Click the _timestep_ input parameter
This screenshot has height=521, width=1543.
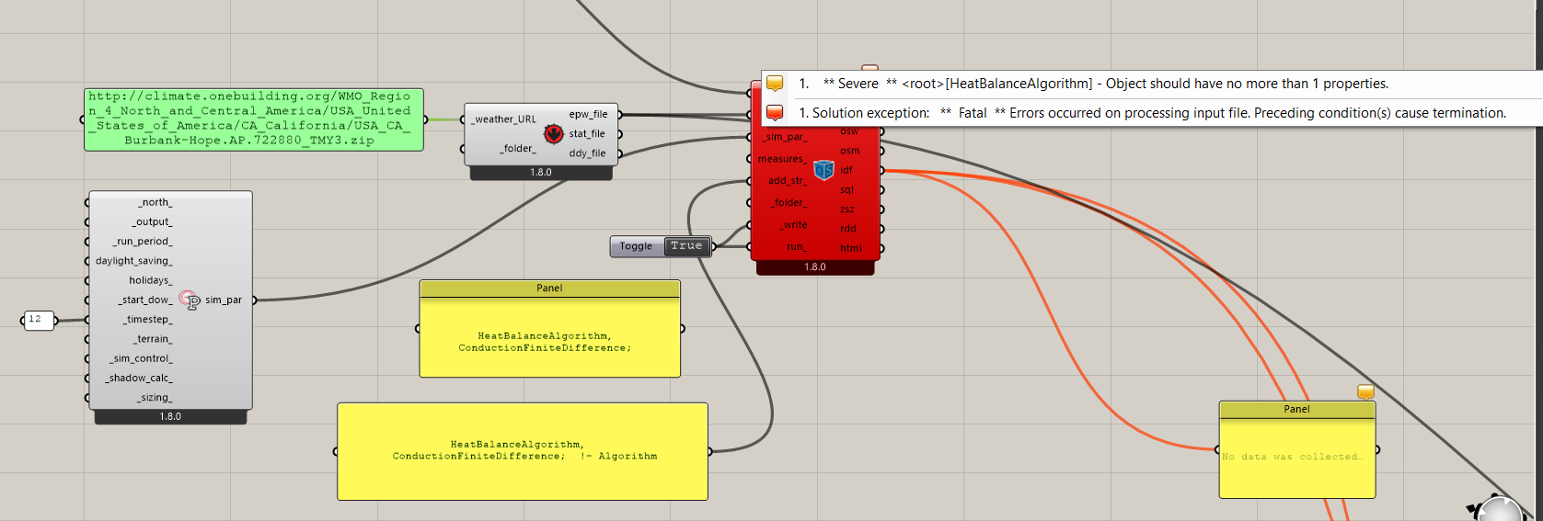tap(148, 320)
